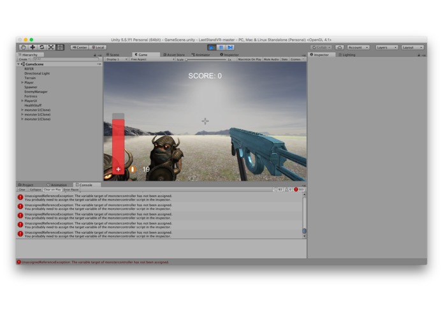
Task: Toggle the right Inspector panel lock icon
Action: coord(419,55)
